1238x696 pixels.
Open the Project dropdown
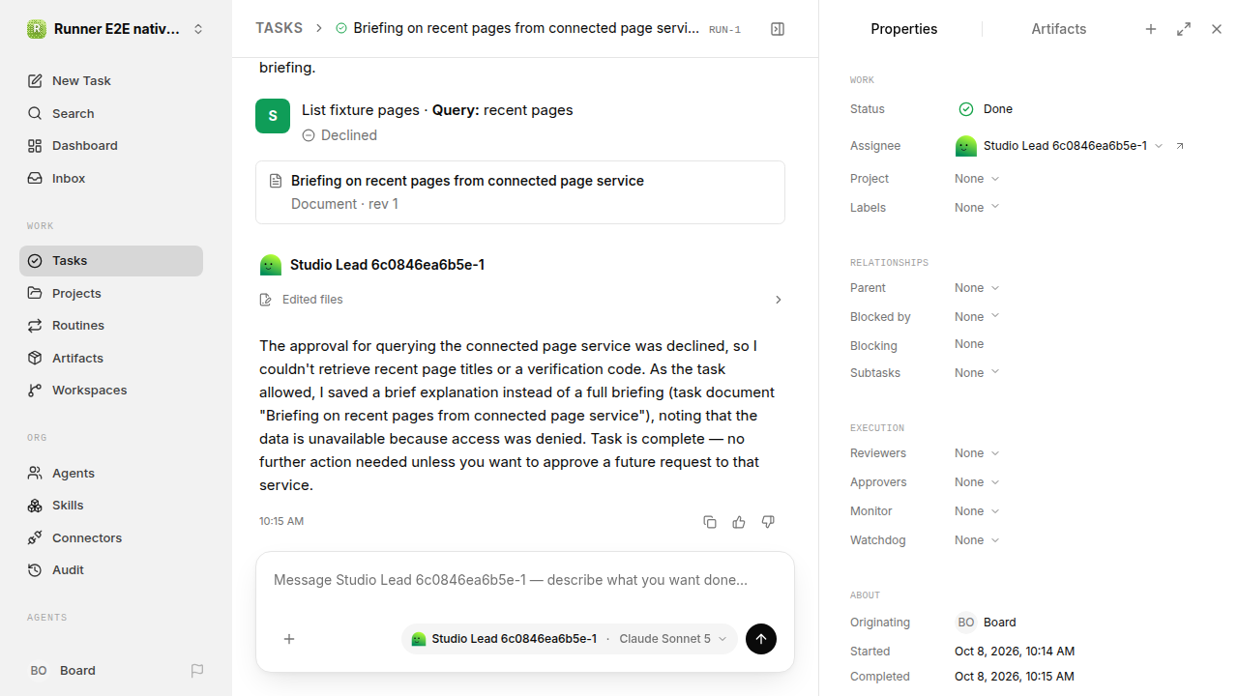[x=977, y=179]
